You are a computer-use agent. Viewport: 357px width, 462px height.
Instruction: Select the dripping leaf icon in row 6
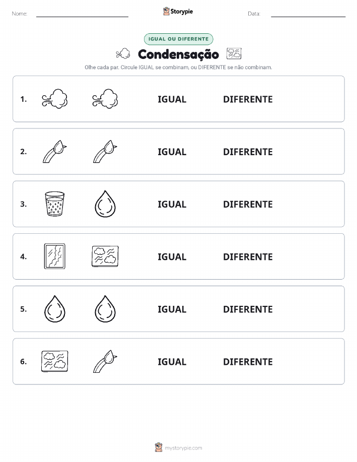point(105,361)
